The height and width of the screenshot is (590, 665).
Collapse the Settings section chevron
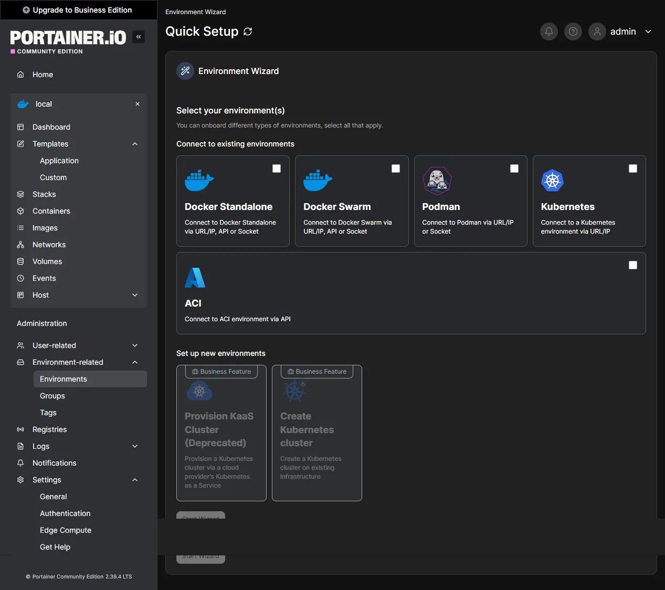(135, 480)
